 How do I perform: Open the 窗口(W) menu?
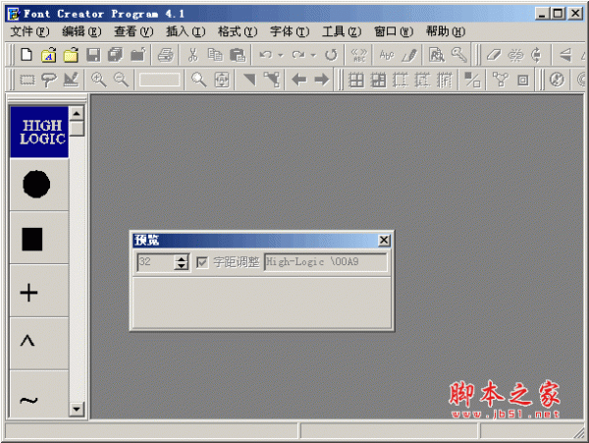(394, 31)
